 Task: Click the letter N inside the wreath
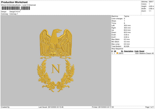click(x=56, y=69)
